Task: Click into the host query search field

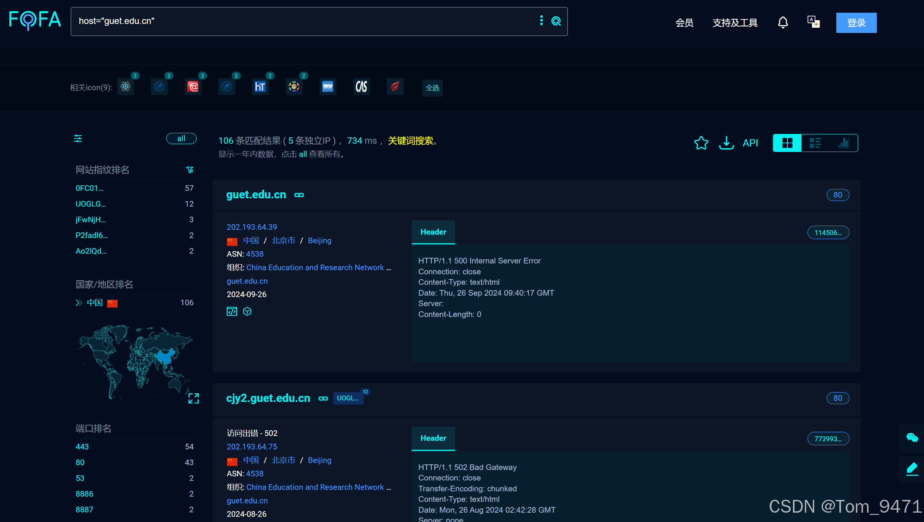Action: coord(300,21)
